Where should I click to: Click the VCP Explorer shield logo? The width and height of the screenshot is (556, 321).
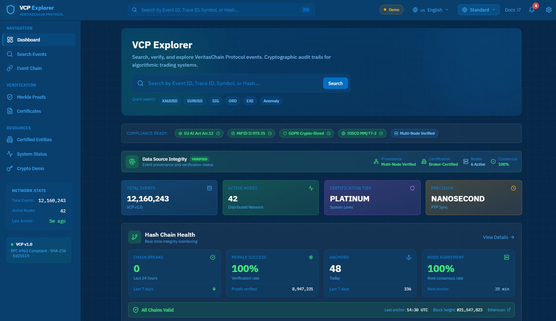point(11,10)
